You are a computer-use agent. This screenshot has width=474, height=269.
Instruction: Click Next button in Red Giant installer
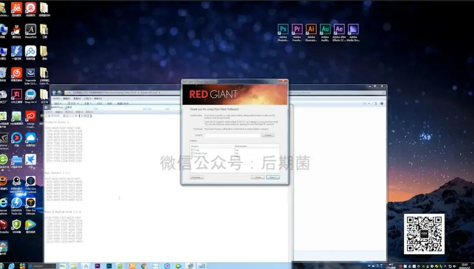(x=273, y=177)
